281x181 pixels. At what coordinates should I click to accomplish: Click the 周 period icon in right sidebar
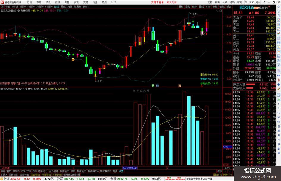[279, 131]
